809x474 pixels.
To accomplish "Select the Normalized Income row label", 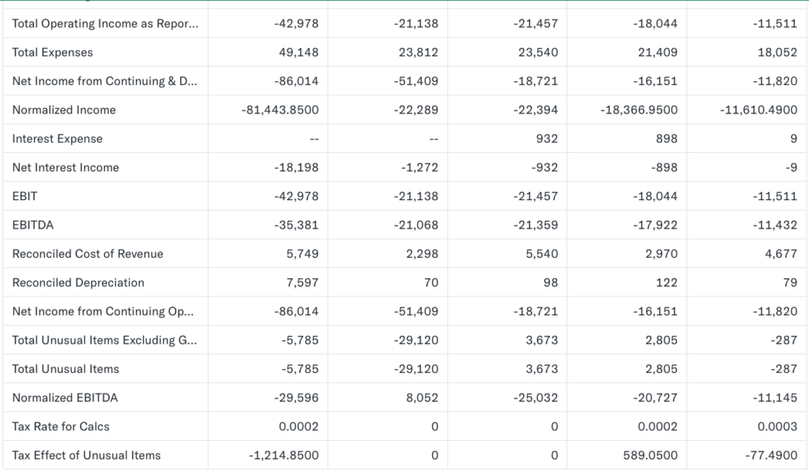I will [64, 110].
